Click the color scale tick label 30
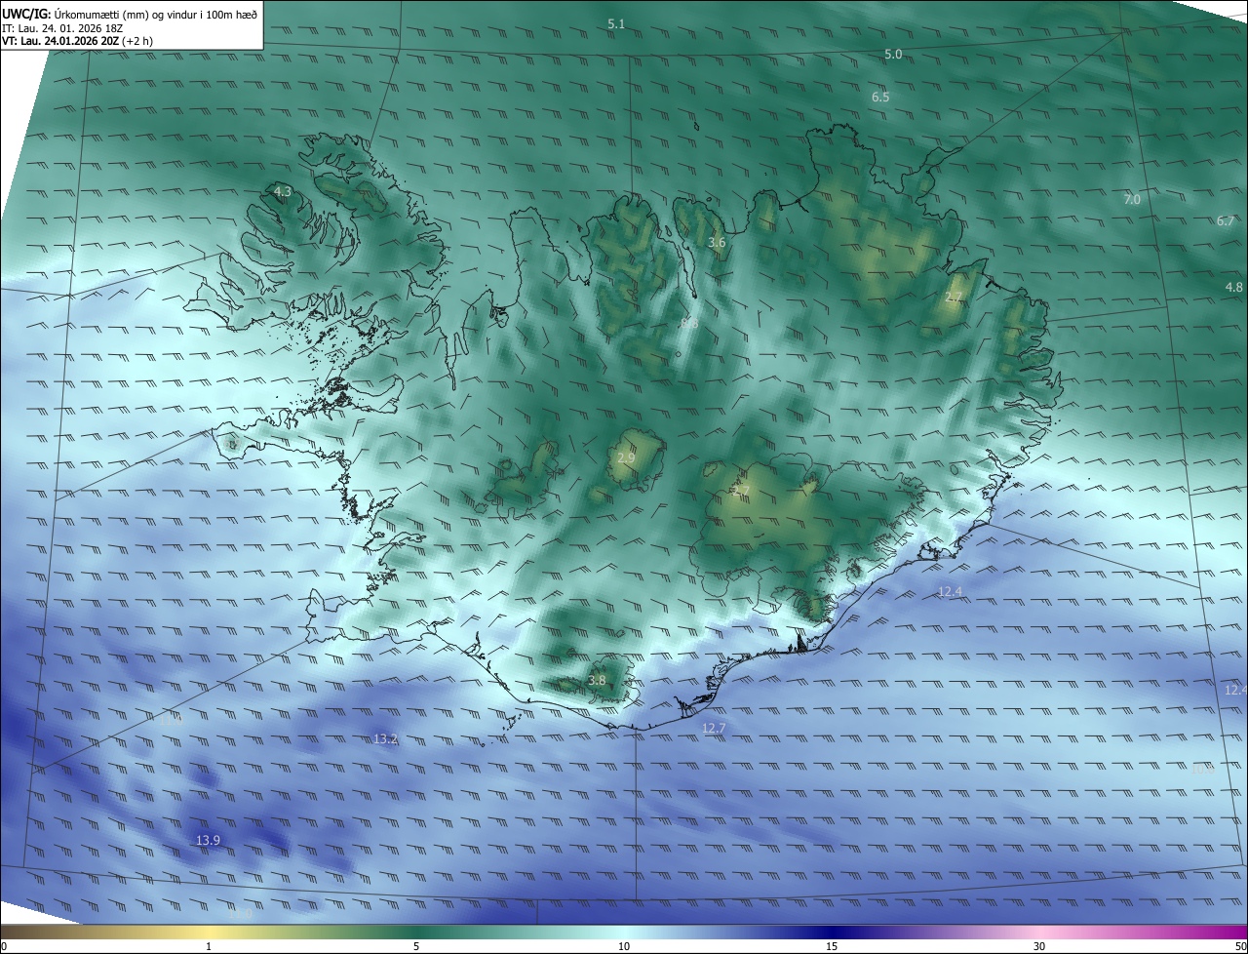The image size is (1248, 954). coord(1039,946)
